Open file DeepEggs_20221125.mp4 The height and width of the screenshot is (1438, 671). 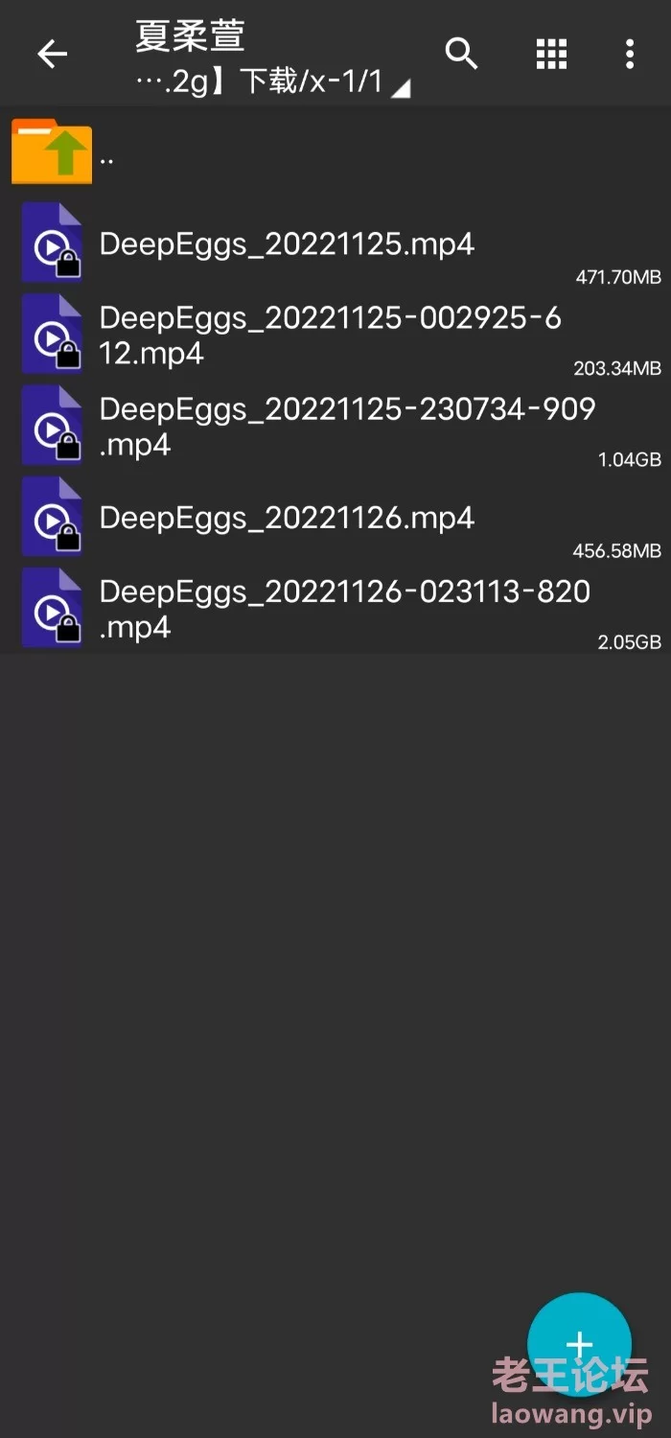click(x=287, y=244)
